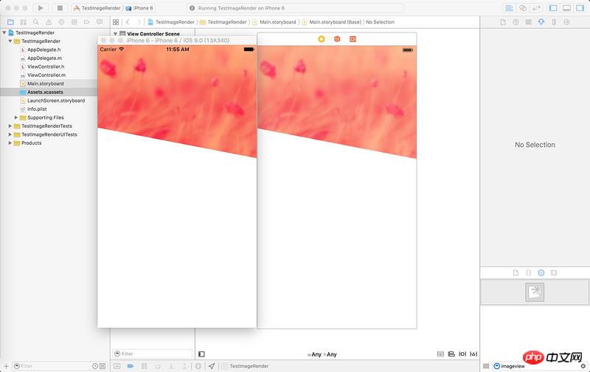Open the Size inspector

pyautogui.click(x=554, y=22)
